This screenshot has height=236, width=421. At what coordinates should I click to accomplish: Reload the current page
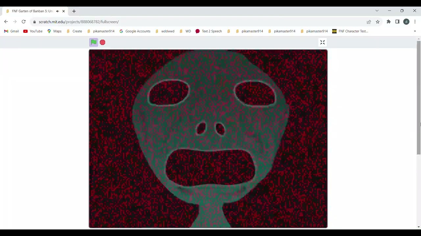tap(24, 22)
